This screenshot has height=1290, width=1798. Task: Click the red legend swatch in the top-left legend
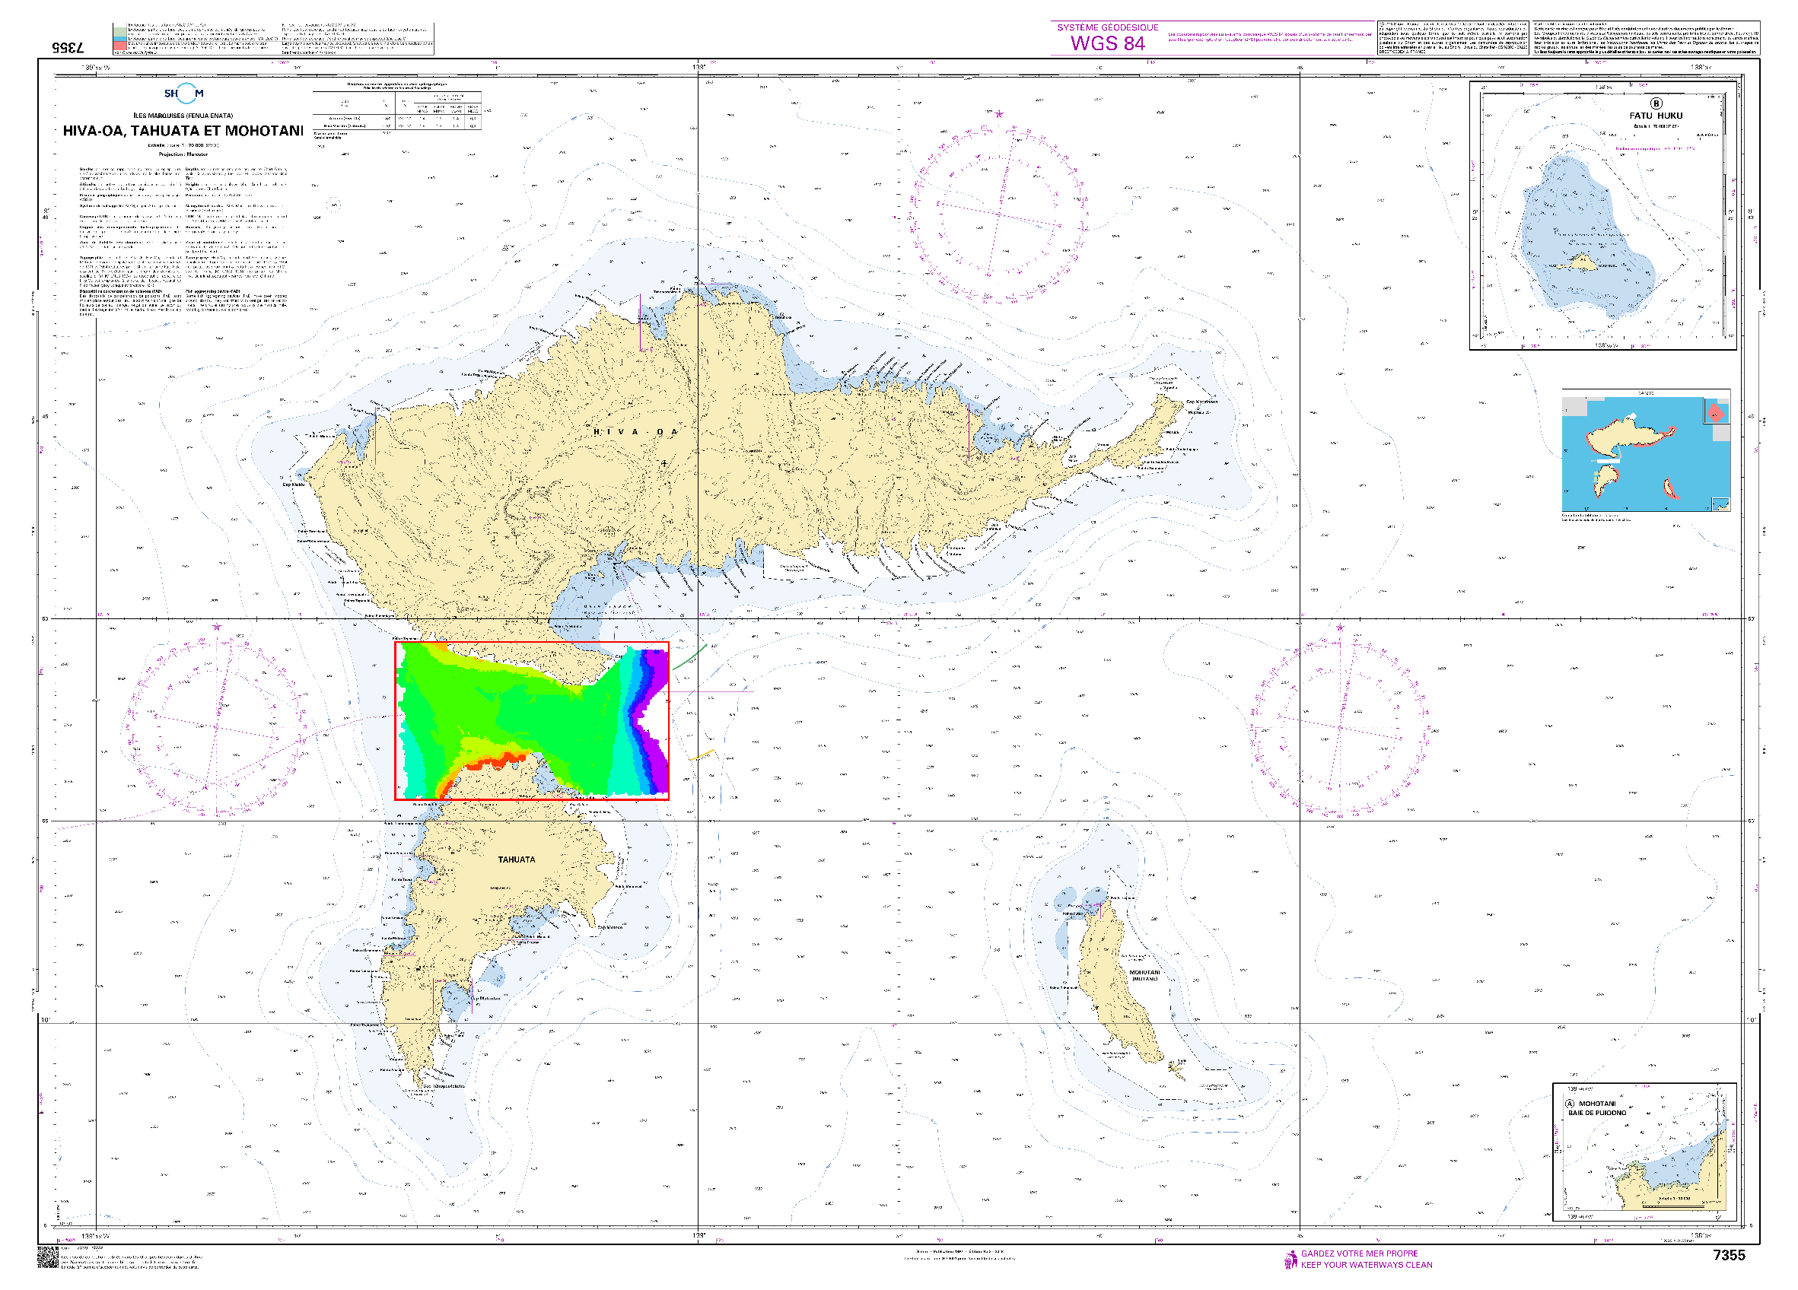(119, 46)
